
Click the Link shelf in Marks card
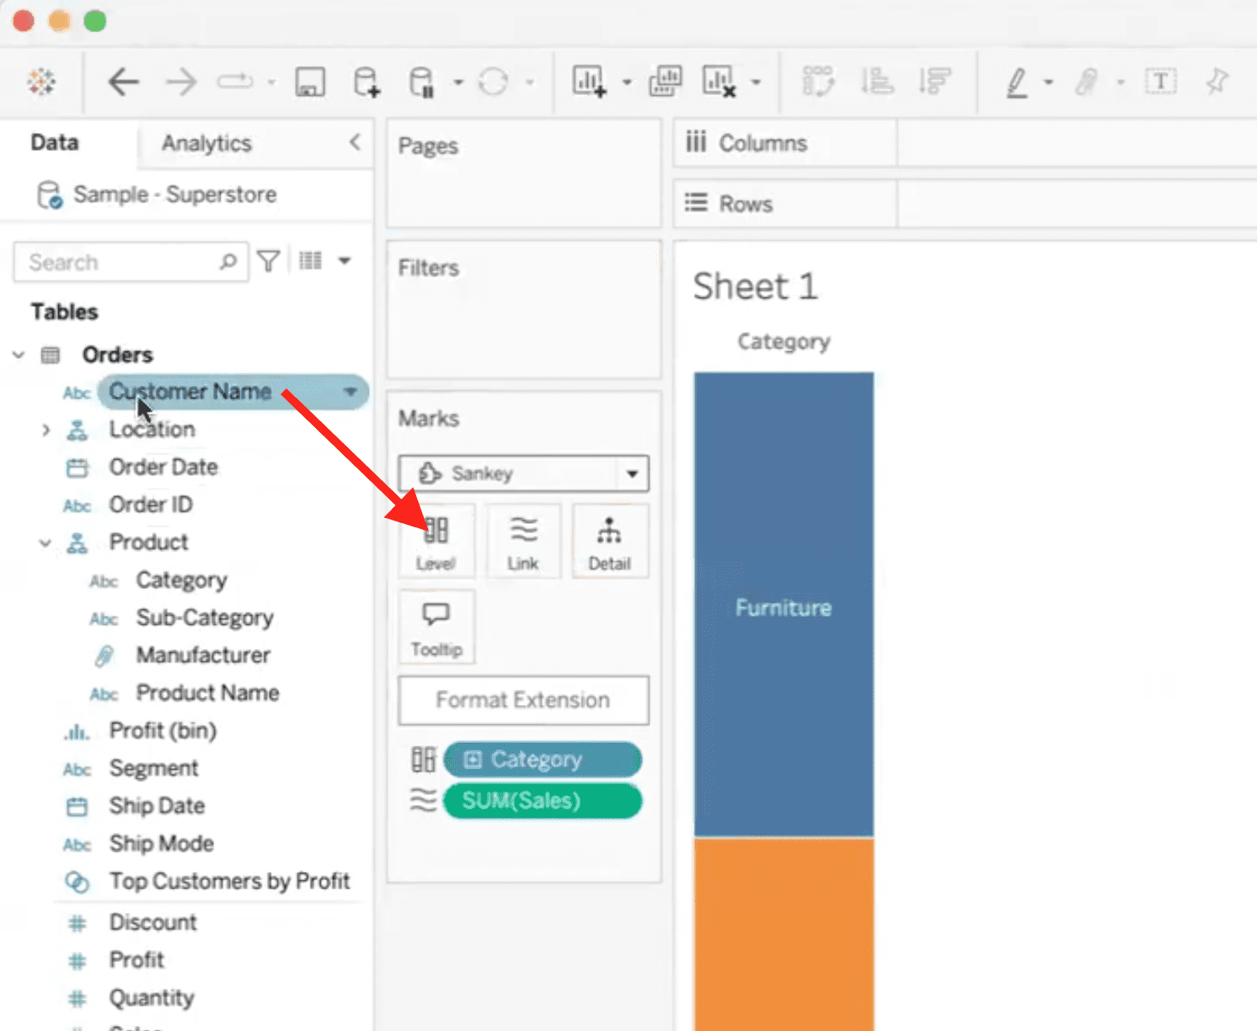pos(523,541)
